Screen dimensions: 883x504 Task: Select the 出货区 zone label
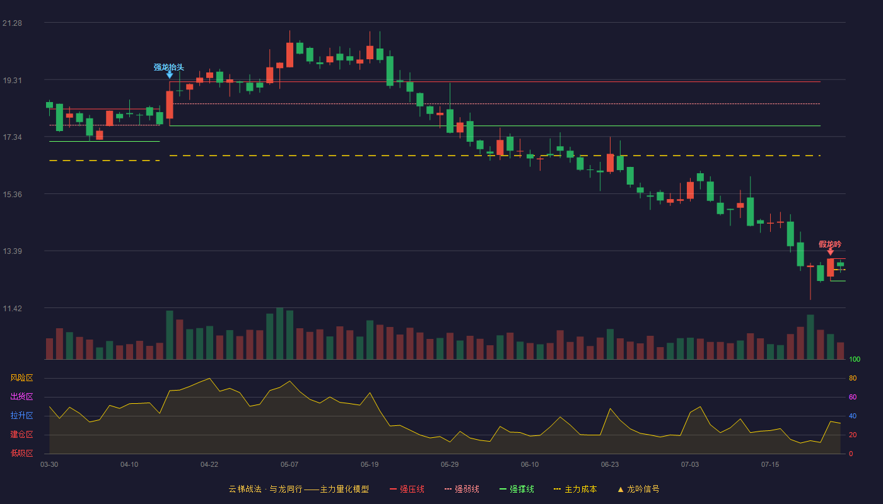tap(21, 397)
